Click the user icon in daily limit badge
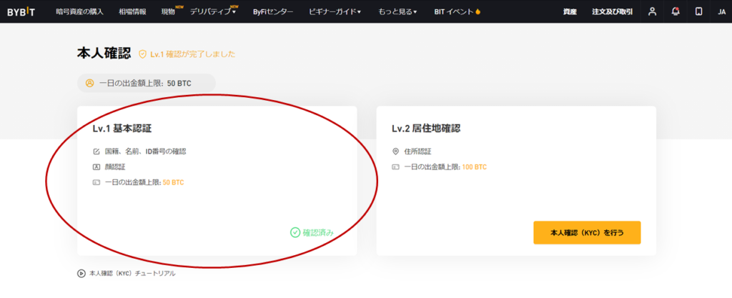 (90, 83)
